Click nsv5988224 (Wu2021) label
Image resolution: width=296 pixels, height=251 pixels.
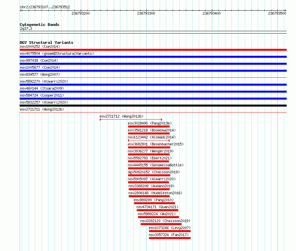pyautogui.click(x=157, y=214)
